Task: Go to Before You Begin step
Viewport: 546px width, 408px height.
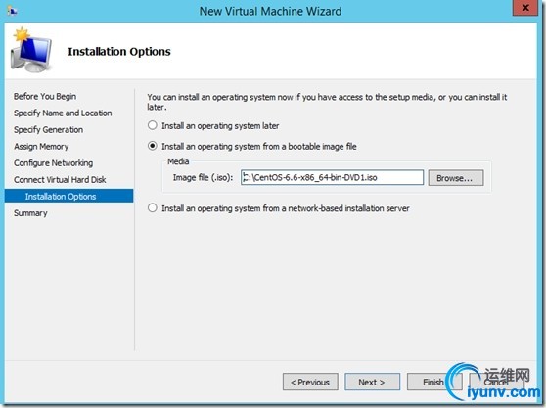Action: point(45,96)
